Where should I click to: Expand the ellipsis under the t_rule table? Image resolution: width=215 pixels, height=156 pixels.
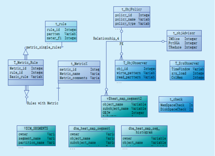[x=49, y=43]
